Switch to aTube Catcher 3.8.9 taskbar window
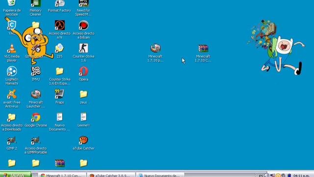 click(x=111, y=175)
